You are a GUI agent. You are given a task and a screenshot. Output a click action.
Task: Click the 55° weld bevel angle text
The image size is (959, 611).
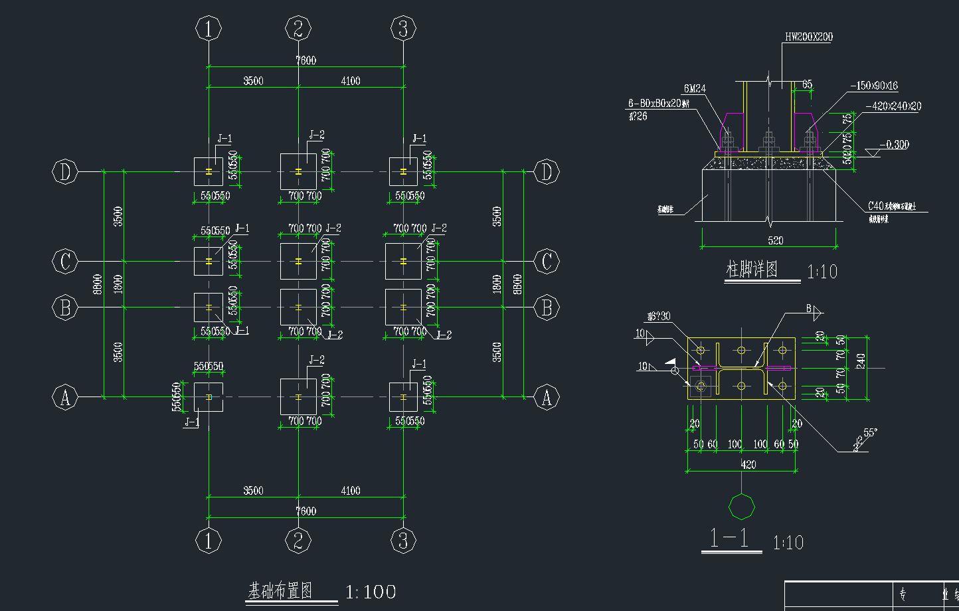click(869, 432)
